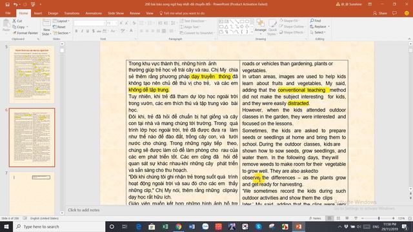Clear all formatting using the eraser A icon
The height and width of the screenshot is (232, 413).
point(134,23)
